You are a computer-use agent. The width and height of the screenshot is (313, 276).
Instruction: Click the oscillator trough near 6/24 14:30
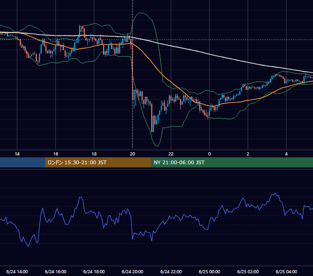click(28, 247)
